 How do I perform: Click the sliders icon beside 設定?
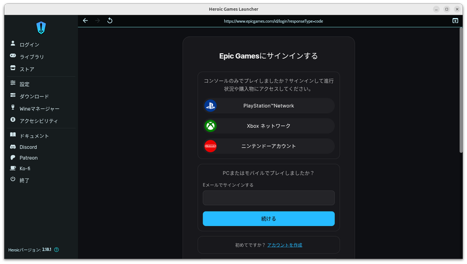coord(13,83)
